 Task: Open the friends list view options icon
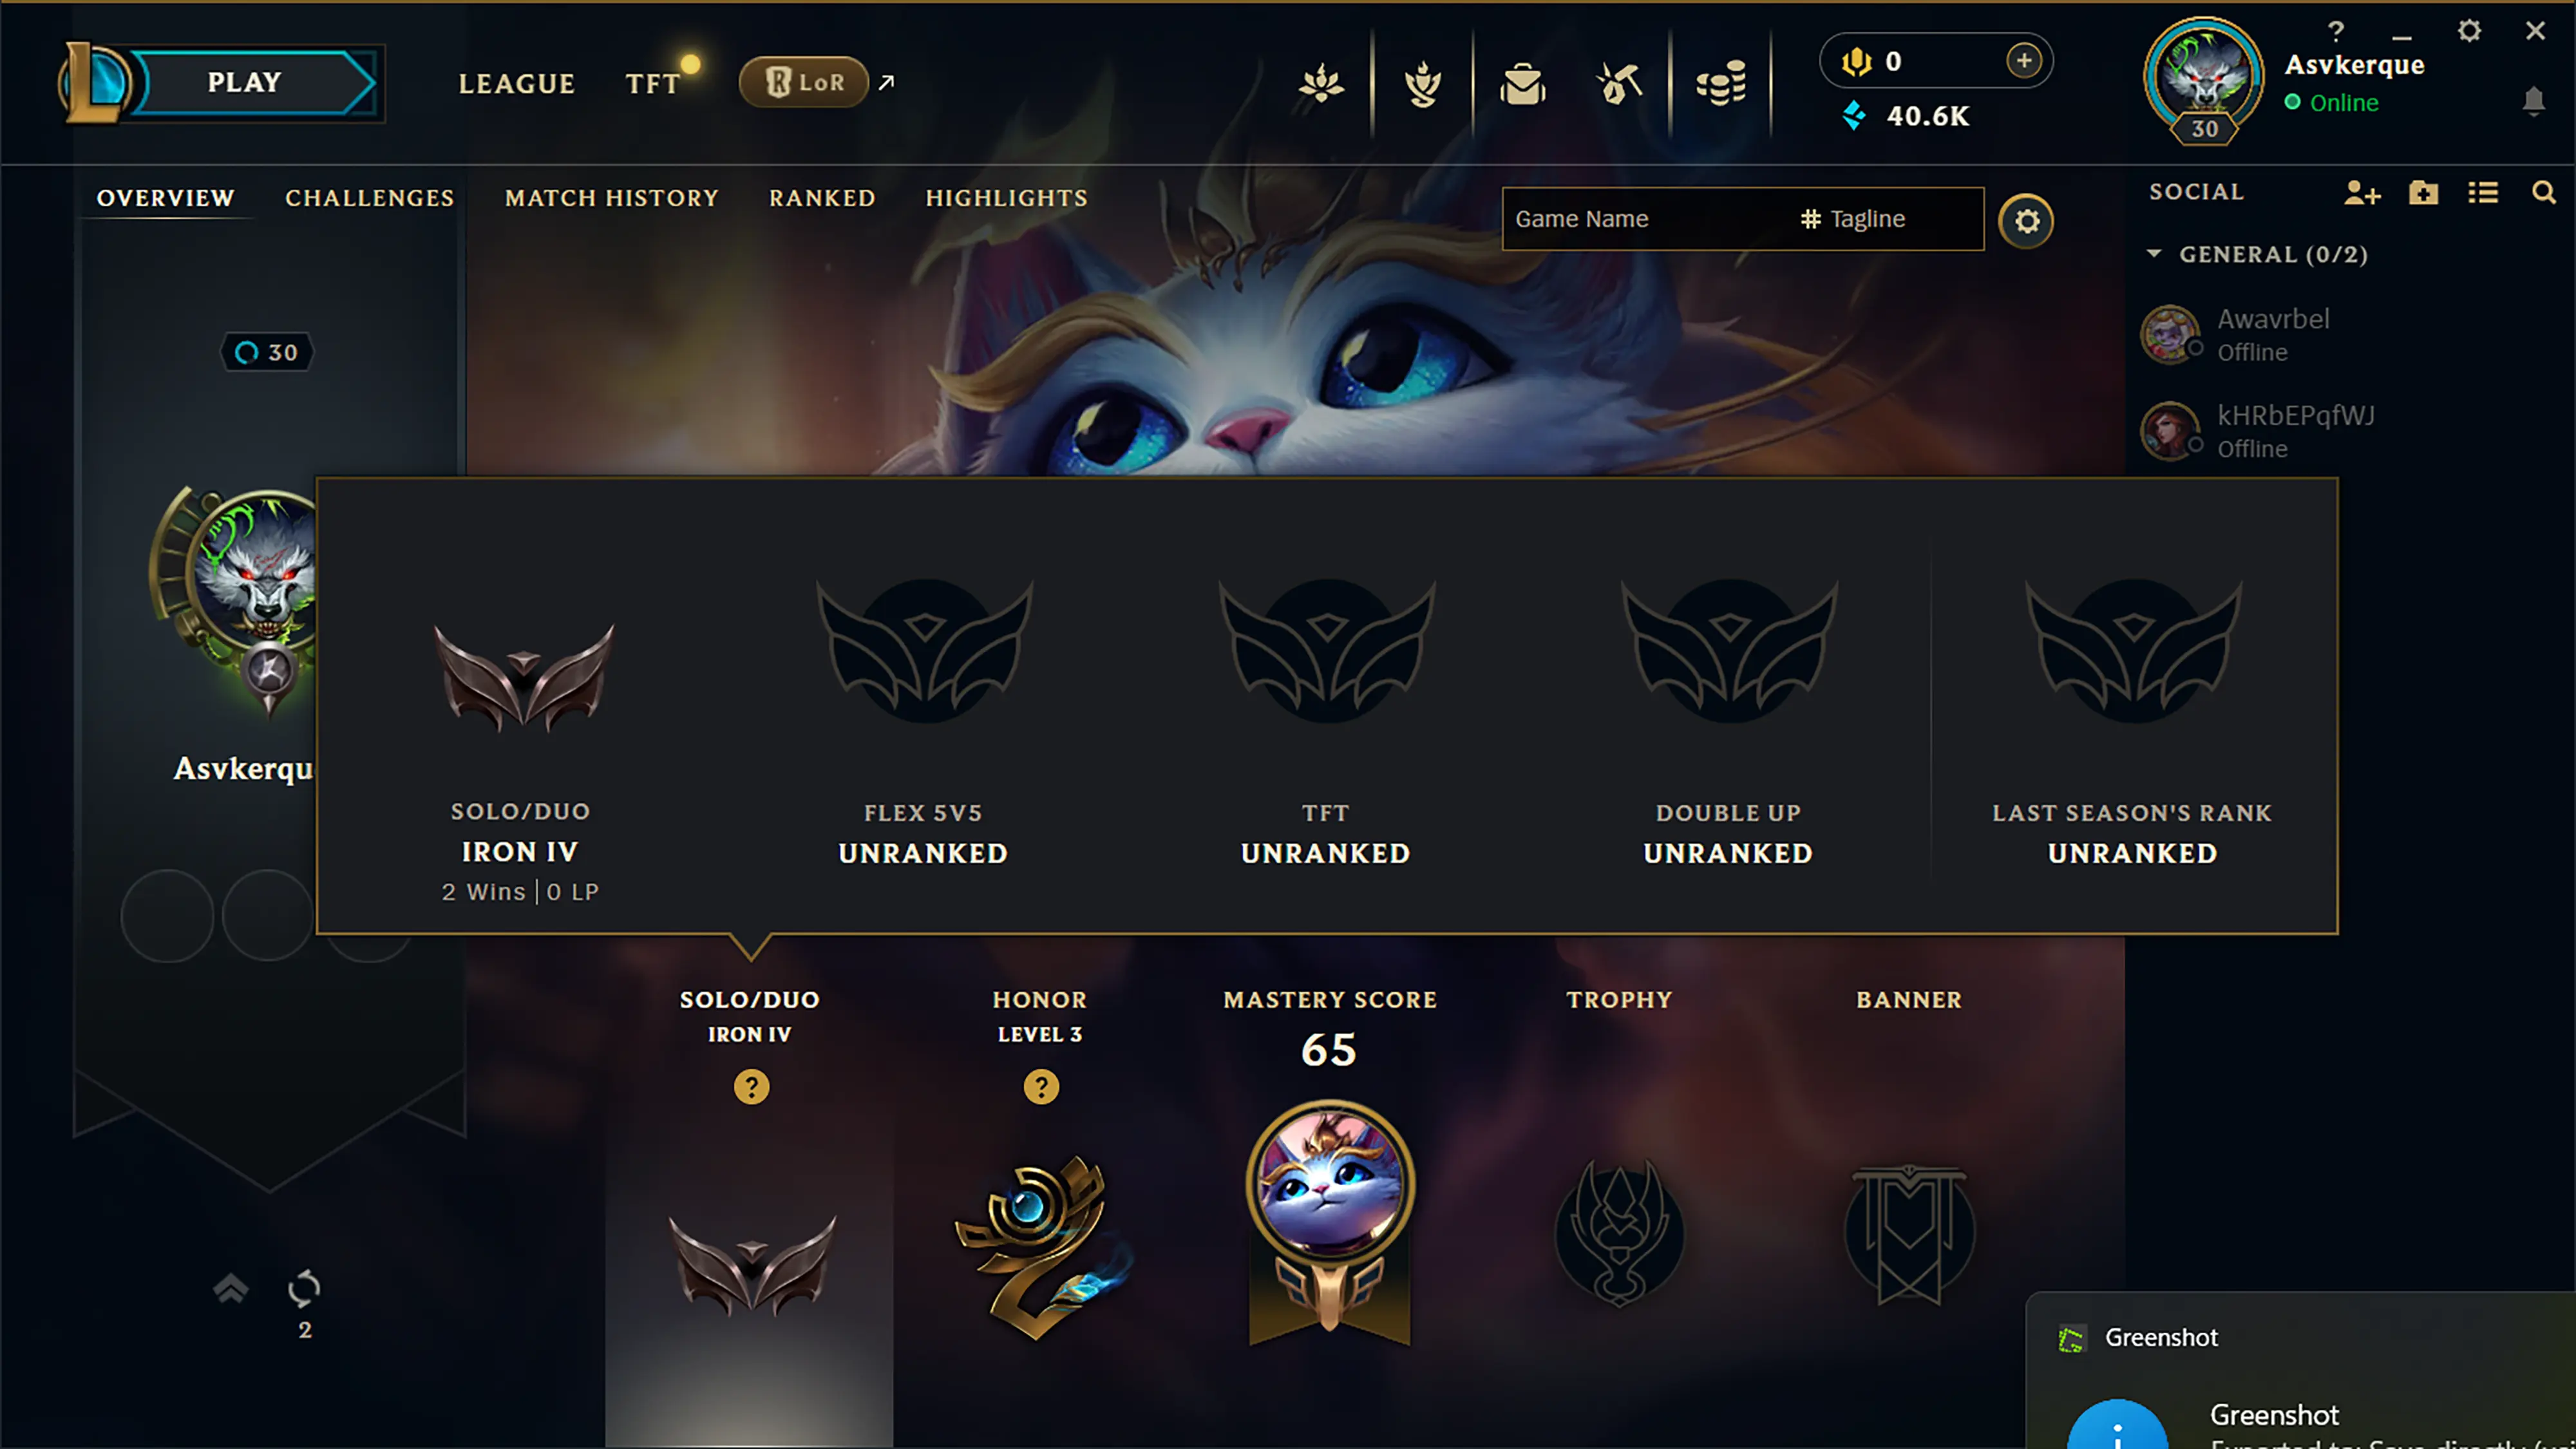coord(2483,193)
